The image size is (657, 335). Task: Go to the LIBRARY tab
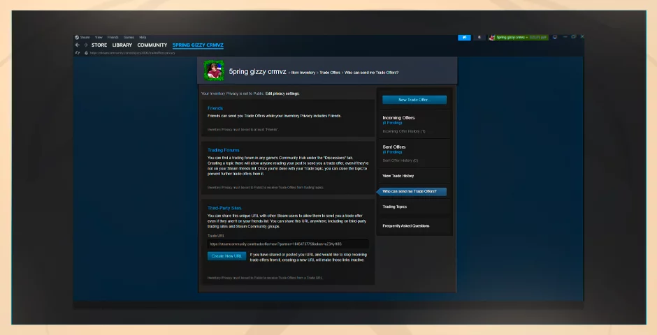click(x=122, y=45)
